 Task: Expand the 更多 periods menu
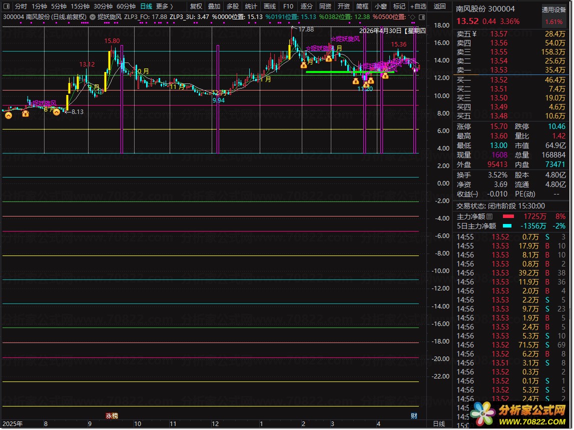point(164,6)
